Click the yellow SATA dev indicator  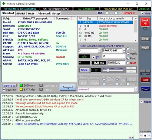coord(21,89)
